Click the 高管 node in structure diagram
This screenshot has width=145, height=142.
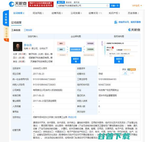point(61,50)
